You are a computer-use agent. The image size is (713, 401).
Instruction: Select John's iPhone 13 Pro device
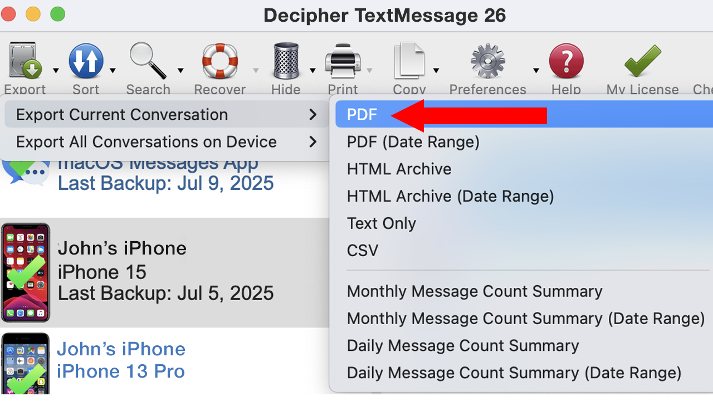tap(121, 360)
